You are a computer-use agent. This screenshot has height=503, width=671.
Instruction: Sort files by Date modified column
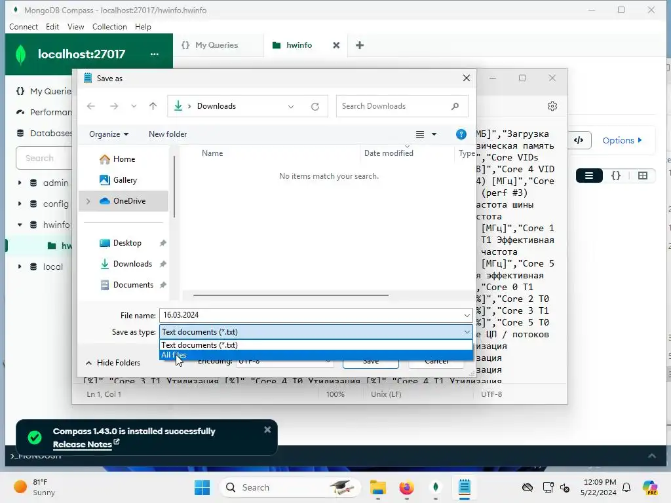click(x=389, y=153)
